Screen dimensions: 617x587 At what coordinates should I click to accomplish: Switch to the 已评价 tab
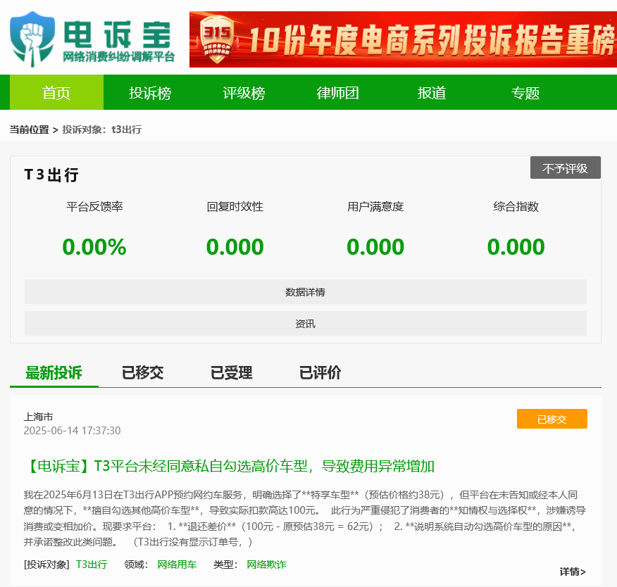(x=320, y=373)
